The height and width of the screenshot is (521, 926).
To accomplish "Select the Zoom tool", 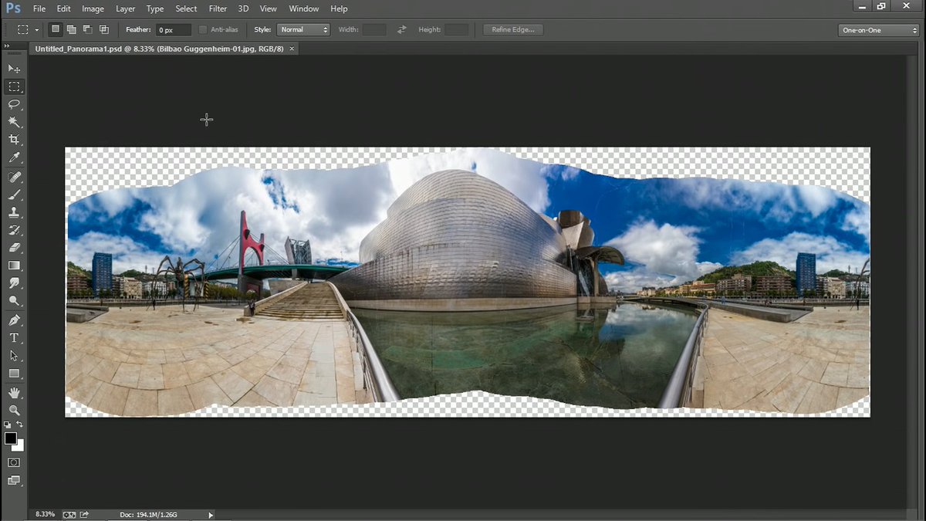I will (x=14, y=410).
